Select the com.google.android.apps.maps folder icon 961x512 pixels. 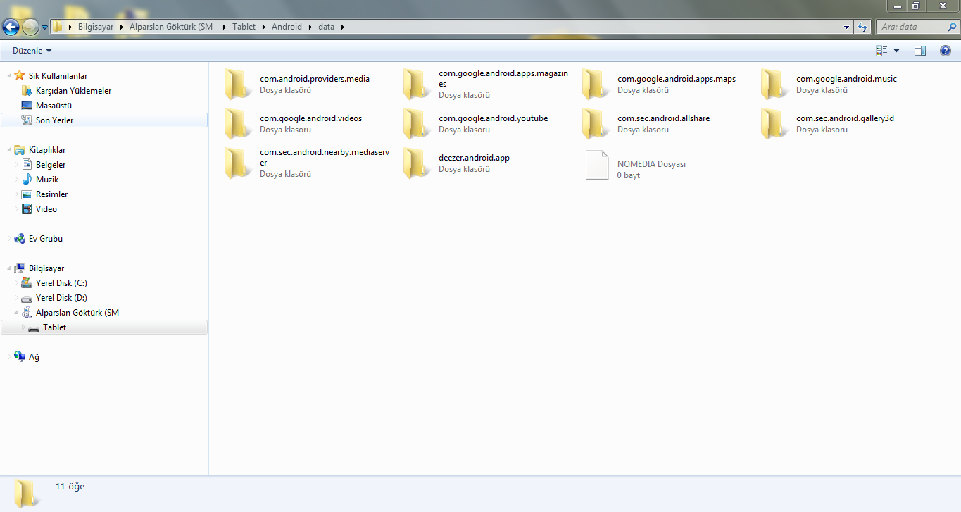coord(596,85)
